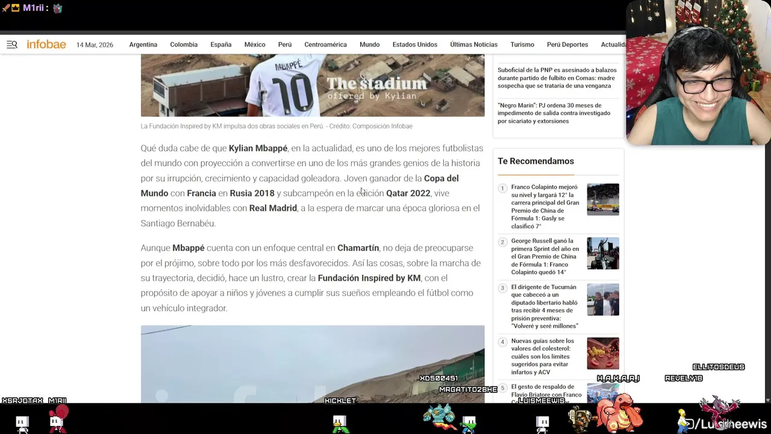Open the Colombia section
Viewport: 771px width, 434px height.
[x=184, y=45]
